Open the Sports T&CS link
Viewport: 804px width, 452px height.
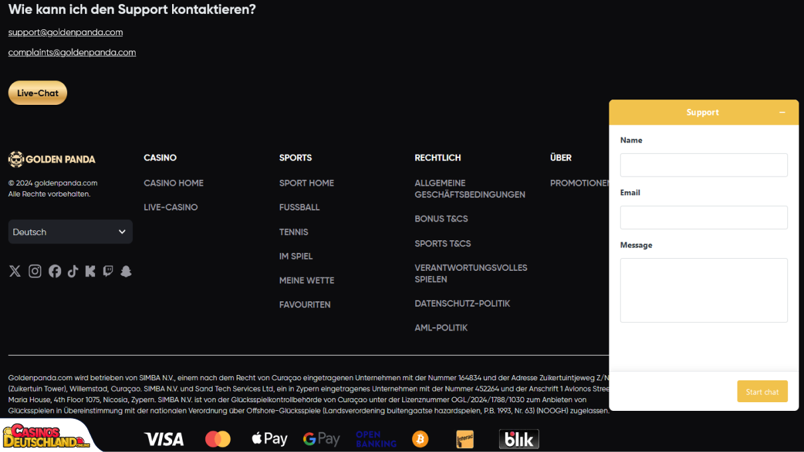point(443,244)
